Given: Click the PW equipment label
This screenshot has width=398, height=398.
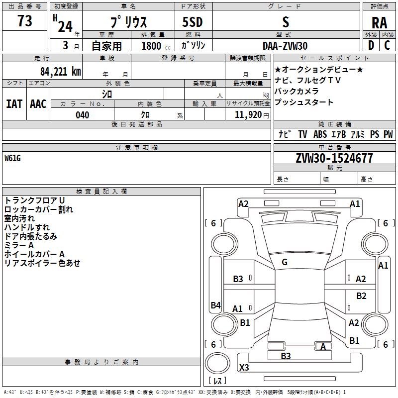Looking at the screenshot, I should coord(388,134).
